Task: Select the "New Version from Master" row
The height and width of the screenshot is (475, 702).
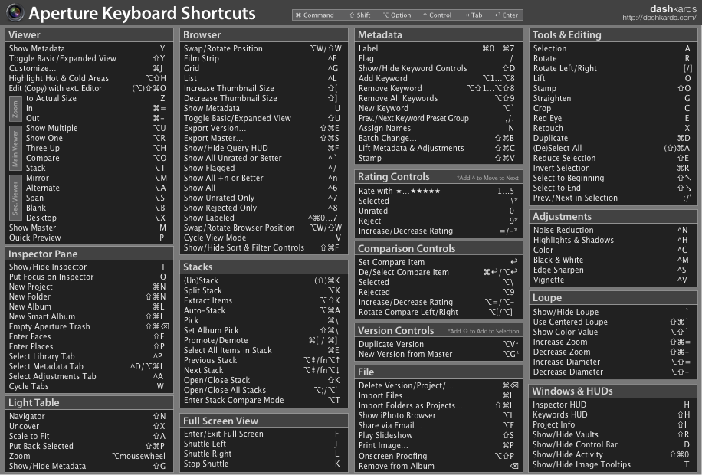Action: 438,354
